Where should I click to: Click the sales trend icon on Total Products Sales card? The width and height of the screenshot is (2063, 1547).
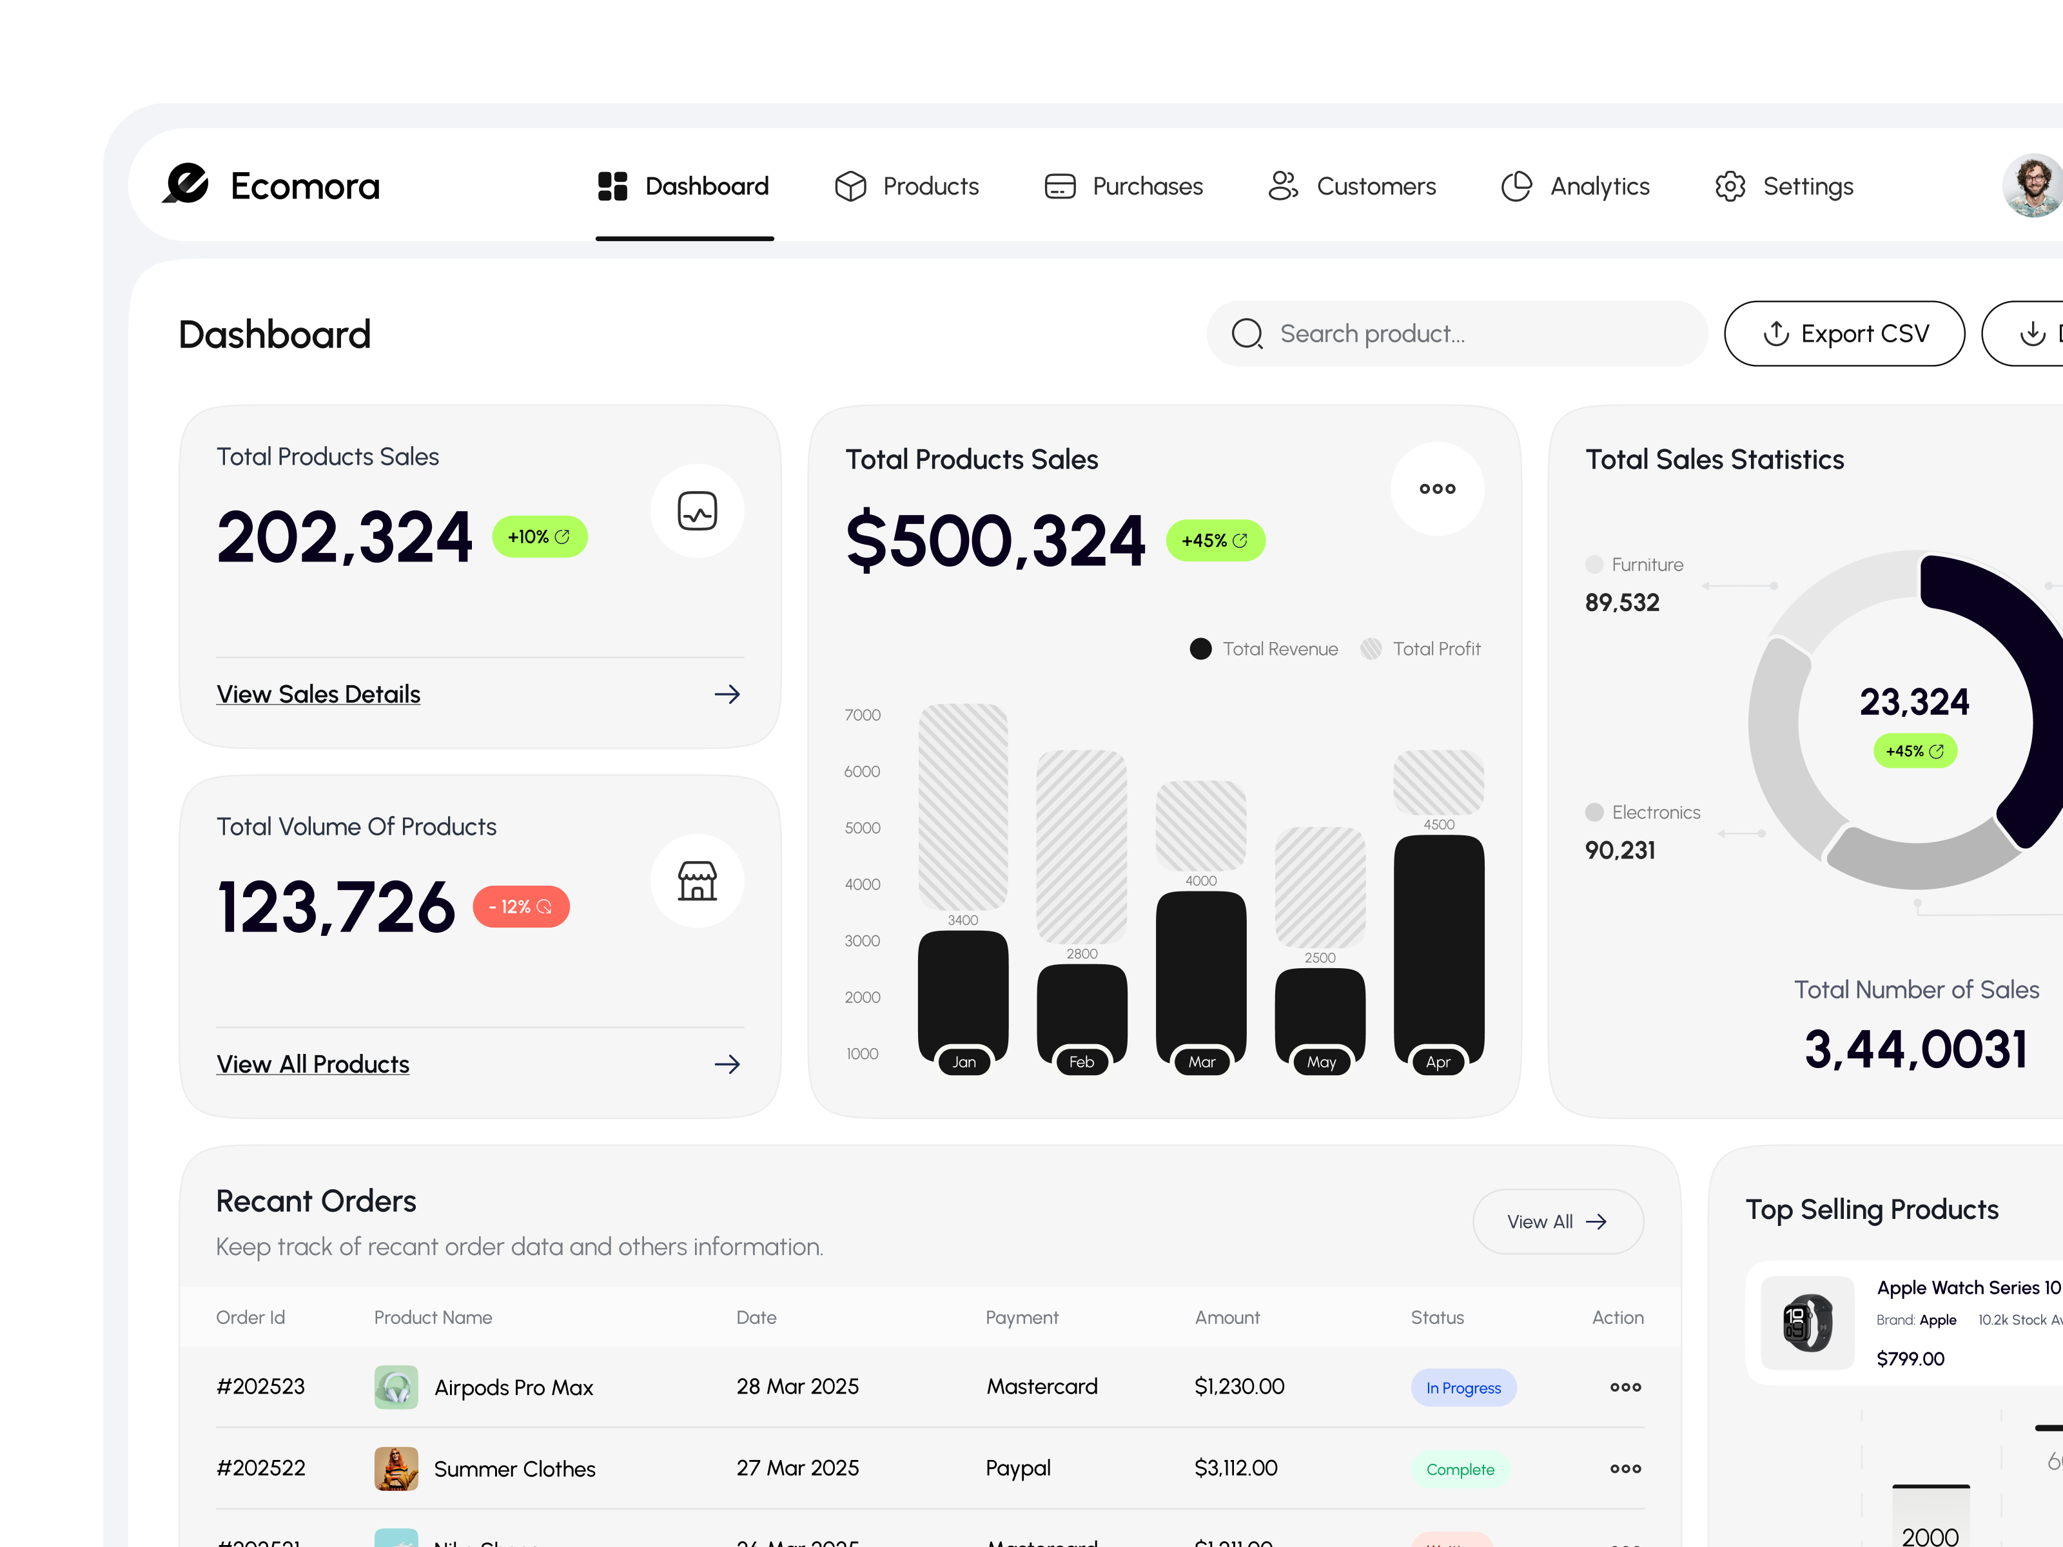pos(697,511)
